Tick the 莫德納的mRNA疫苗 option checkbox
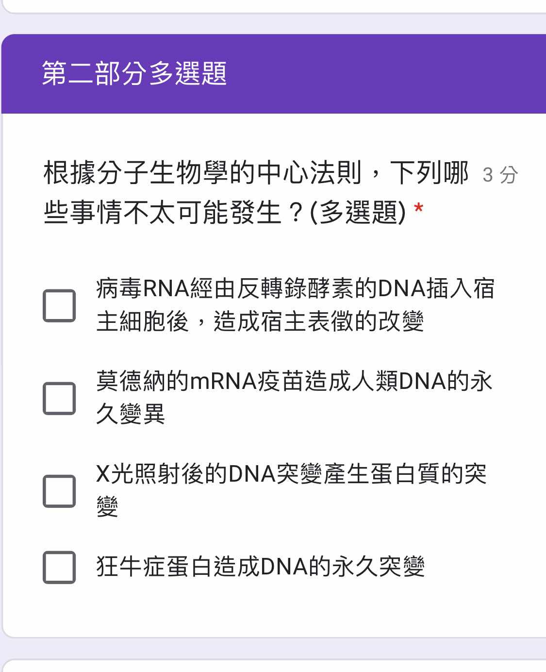Viewport: 546px width, 672px height. click(59, 398)
